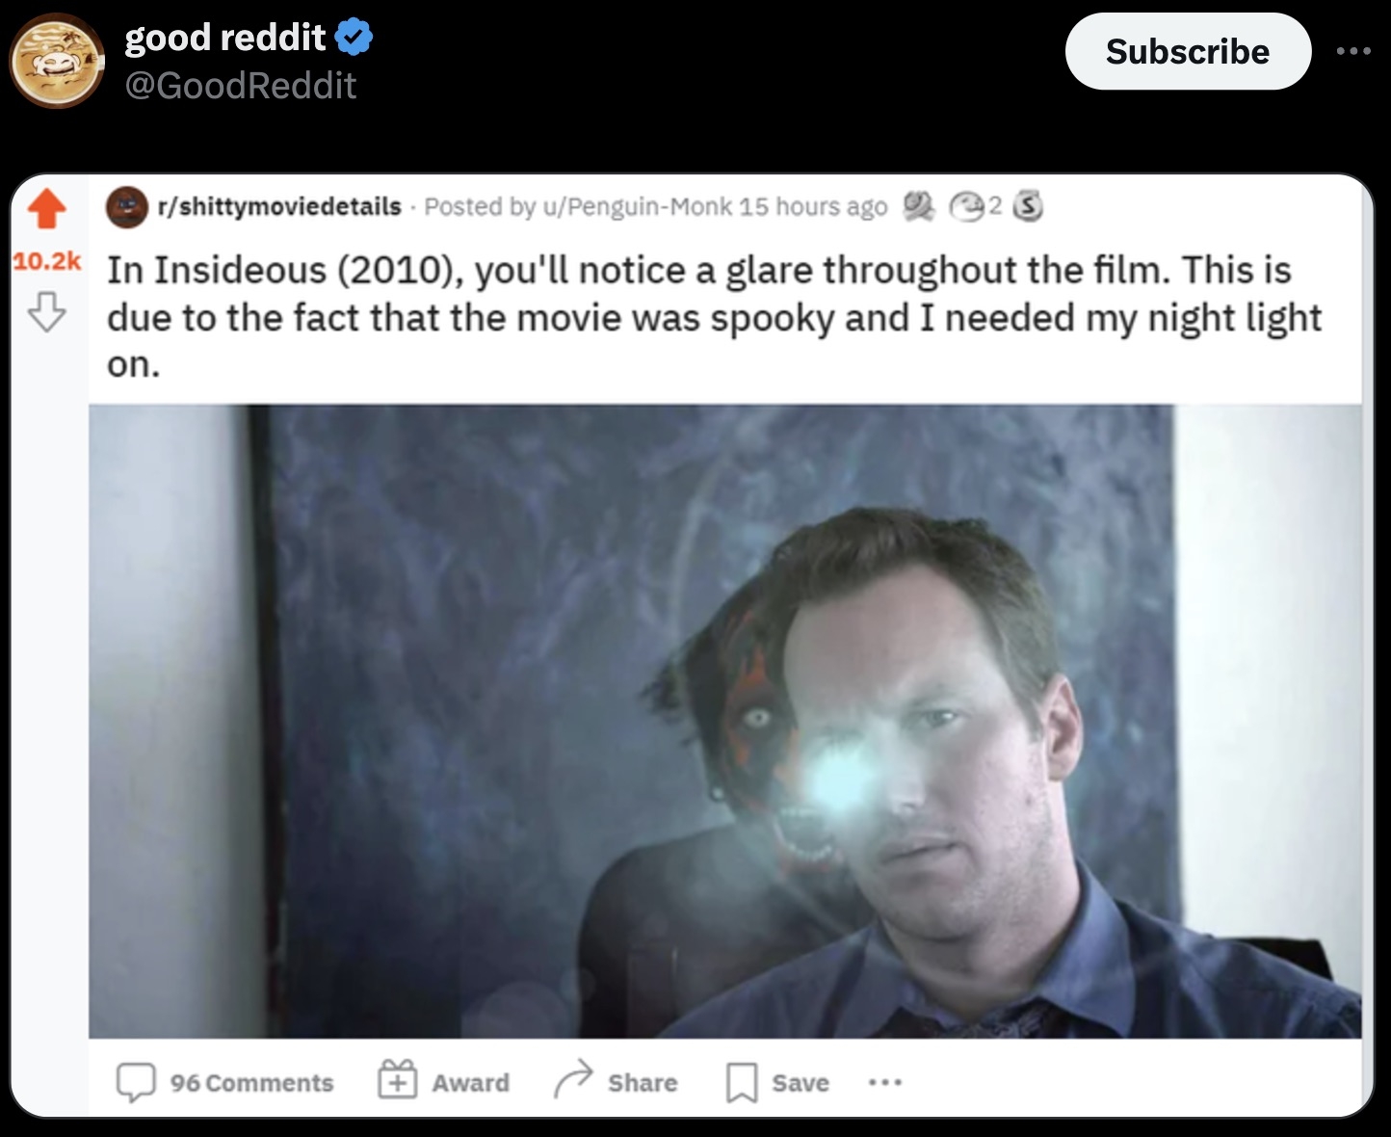Click the first award badge icon
The image size is (1391, 1137).
coord(918,205)
